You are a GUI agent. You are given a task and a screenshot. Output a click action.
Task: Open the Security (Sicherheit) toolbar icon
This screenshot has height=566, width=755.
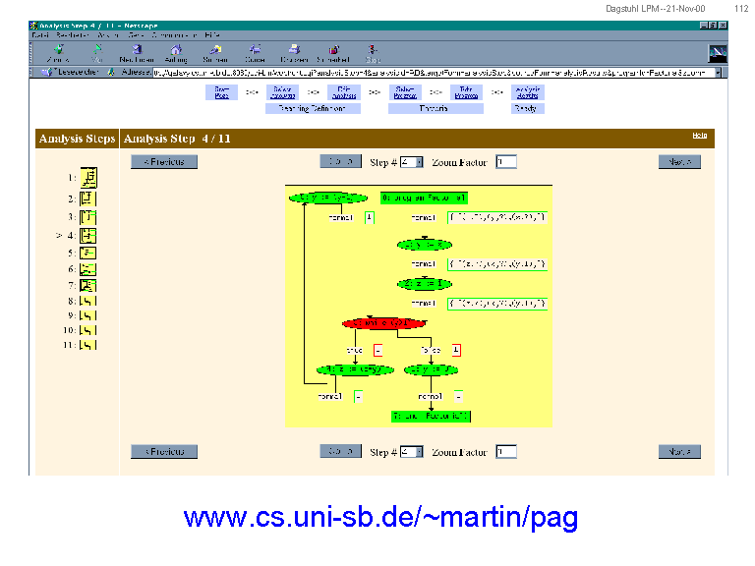(334, 51)
